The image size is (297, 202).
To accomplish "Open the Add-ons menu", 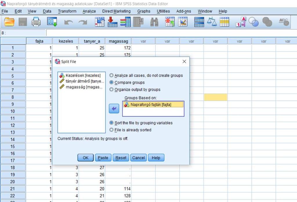I will click(x=184, y=11).
